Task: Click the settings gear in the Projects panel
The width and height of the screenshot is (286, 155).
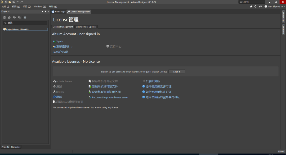Action: [25, 17]
